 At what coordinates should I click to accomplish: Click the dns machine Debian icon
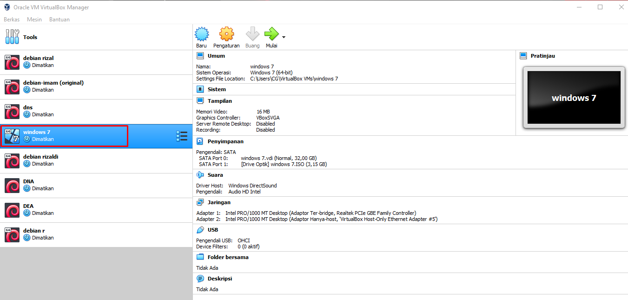[12, 112]
